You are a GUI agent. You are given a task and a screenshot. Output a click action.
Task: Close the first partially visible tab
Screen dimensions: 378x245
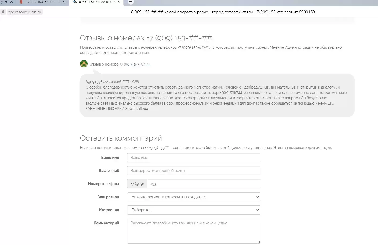click(x=11, y=2)
